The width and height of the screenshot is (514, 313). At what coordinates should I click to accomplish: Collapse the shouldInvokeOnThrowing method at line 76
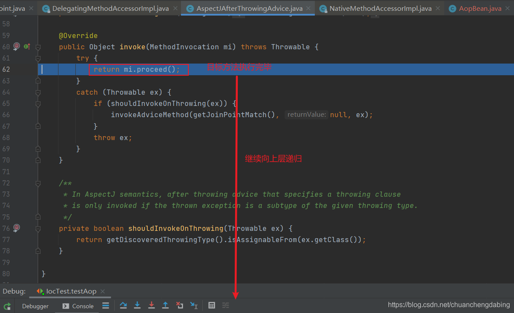pos(38,229)
